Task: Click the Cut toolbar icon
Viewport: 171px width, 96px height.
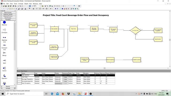Action: (x=18, y=6)
